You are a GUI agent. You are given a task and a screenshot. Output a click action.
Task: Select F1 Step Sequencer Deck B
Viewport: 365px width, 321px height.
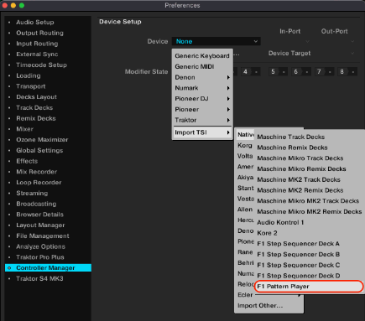pyautogui.click(x=298, y=254)
